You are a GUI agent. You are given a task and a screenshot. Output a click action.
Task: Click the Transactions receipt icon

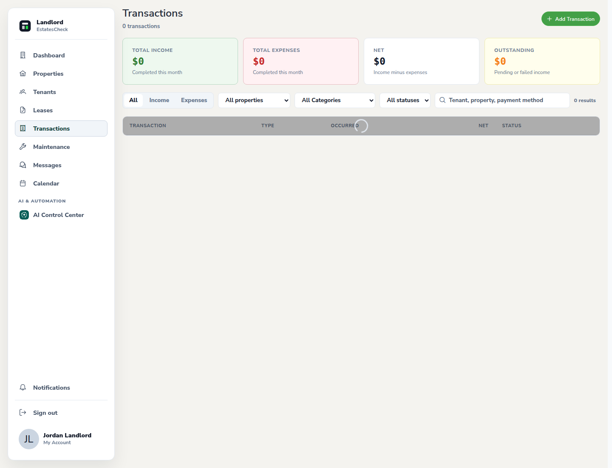(x=23, y=128)
